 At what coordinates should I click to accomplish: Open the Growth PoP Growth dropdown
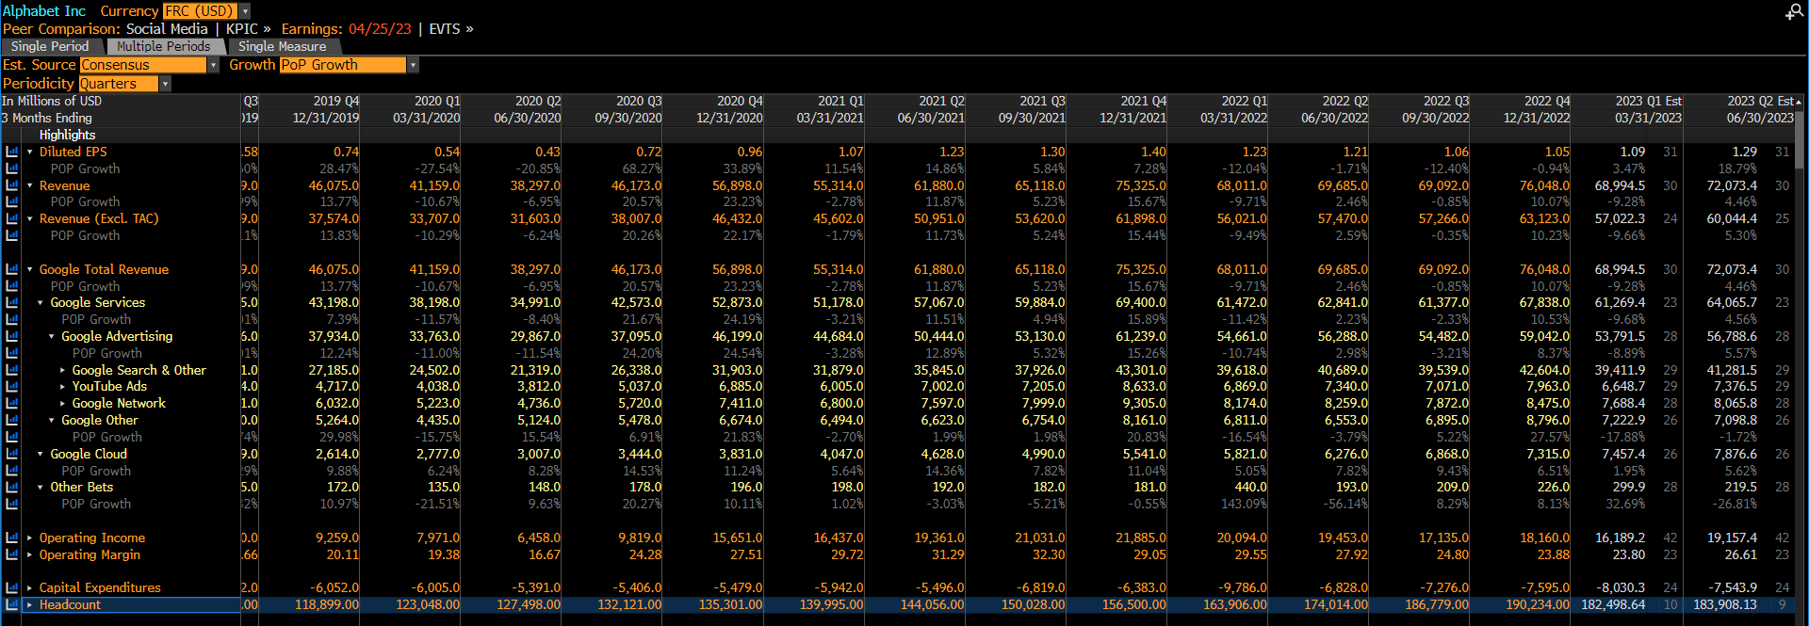tap(413, 65)
